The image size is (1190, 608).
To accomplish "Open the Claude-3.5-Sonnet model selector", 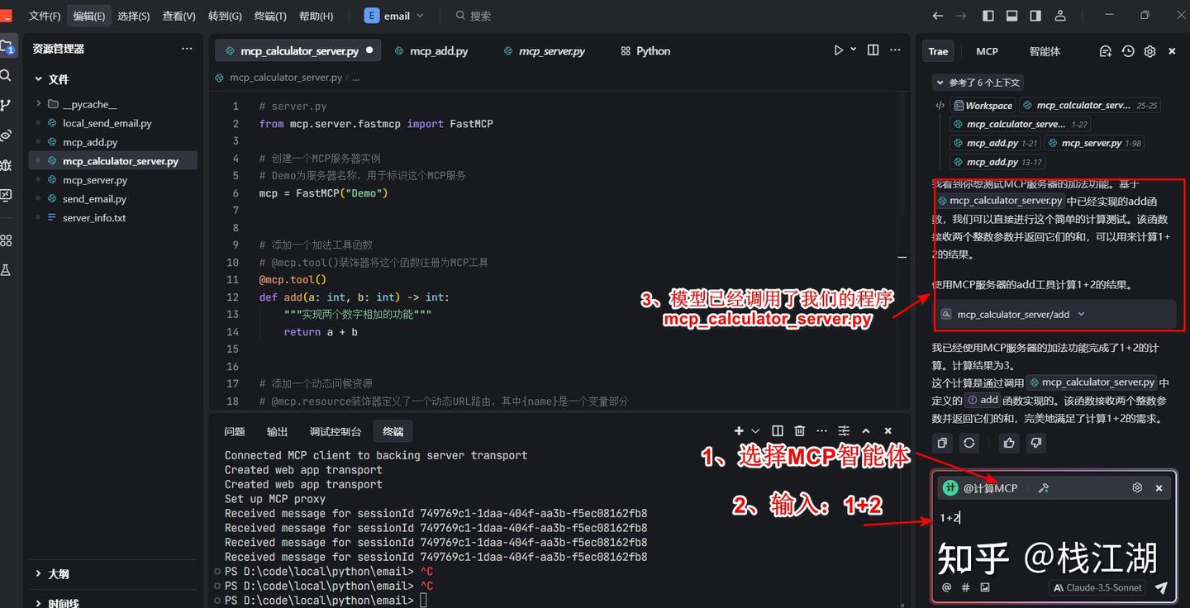I will 1097,587.
